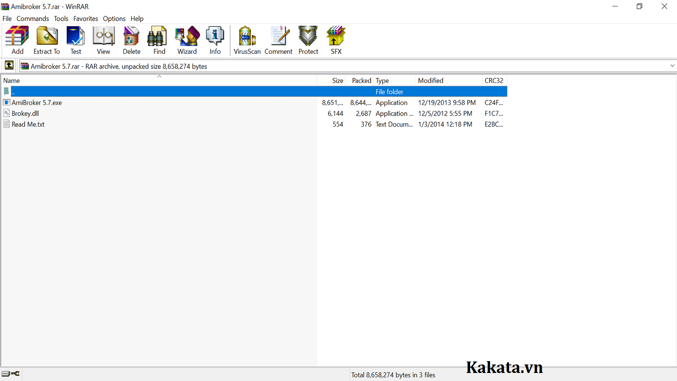
Task: Click the F1C7... CRC32 value
Action: pos(494,113)
